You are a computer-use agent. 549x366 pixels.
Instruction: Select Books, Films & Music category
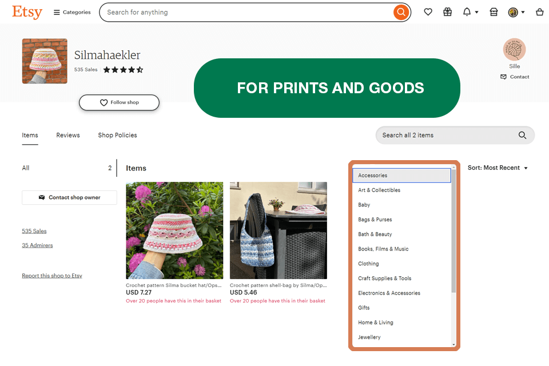coord(401,249)
